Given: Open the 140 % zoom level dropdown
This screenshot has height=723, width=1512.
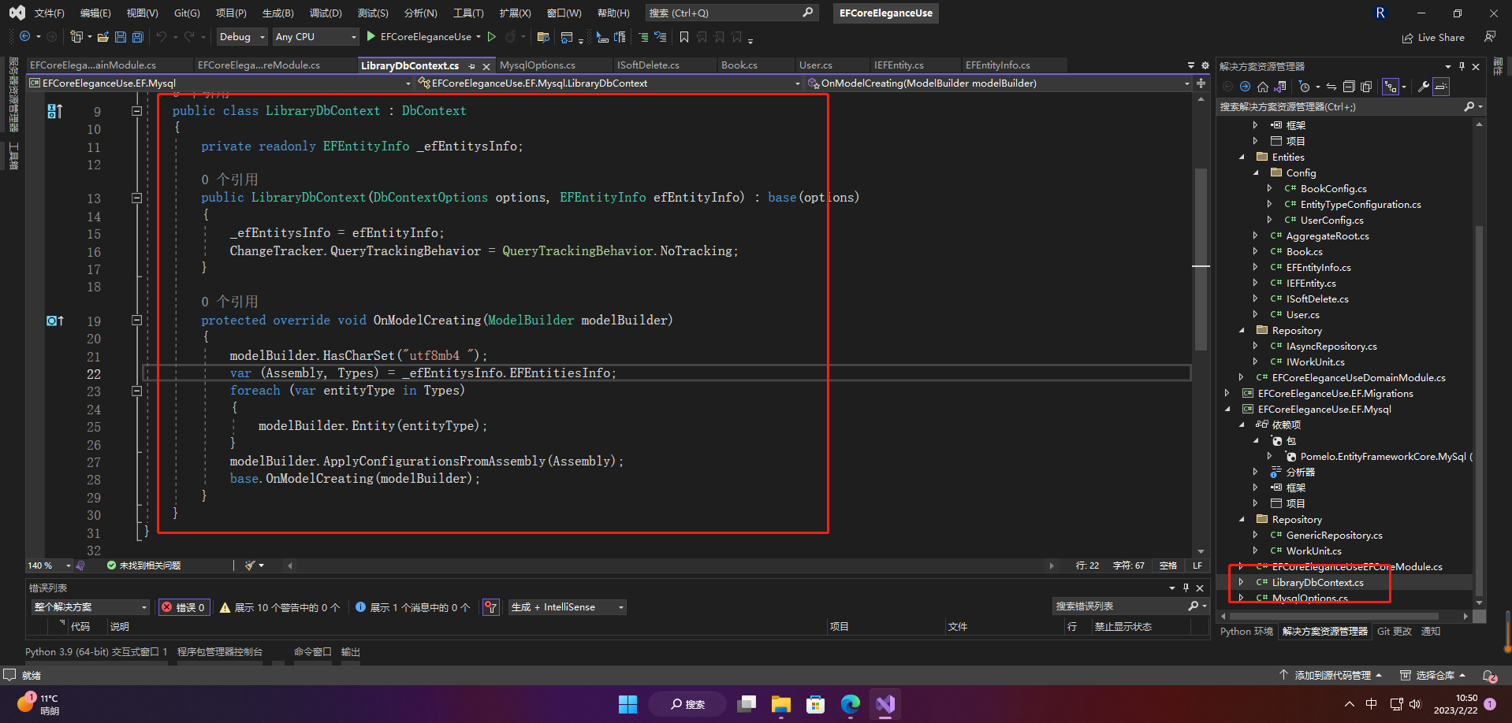Looking at the screenshot, I should coord(49,565).
